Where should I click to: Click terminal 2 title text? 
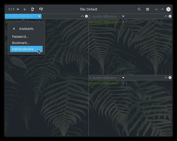[x=104, y=16]
